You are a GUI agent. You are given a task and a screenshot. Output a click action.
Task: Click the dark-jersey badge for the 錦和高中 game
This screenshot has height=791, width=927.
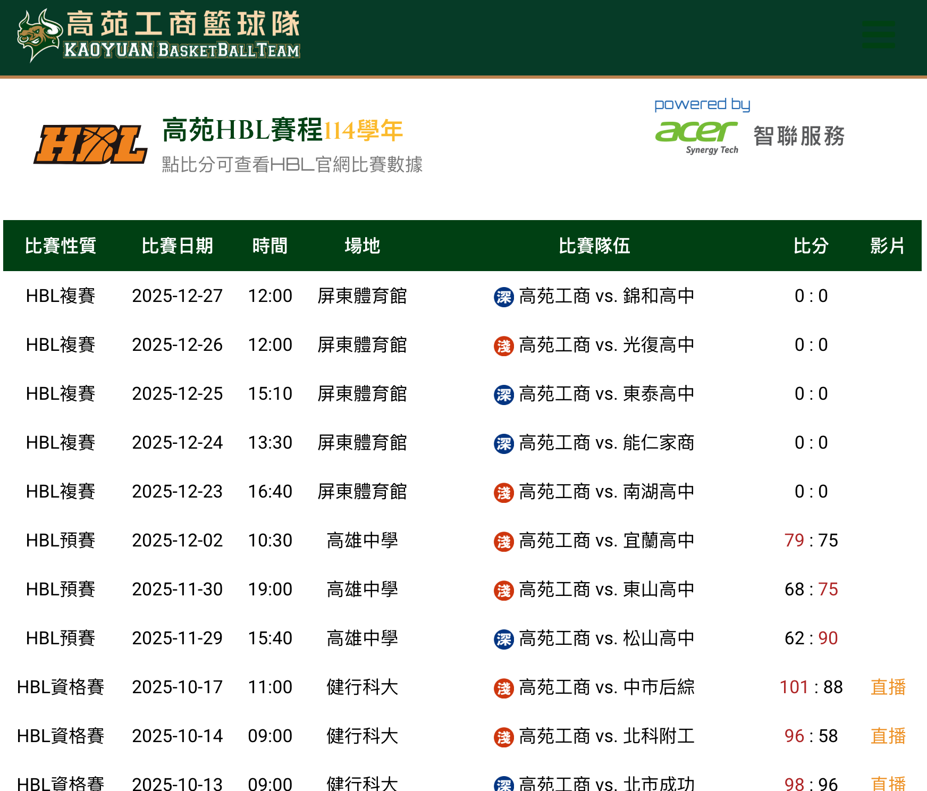503,297
